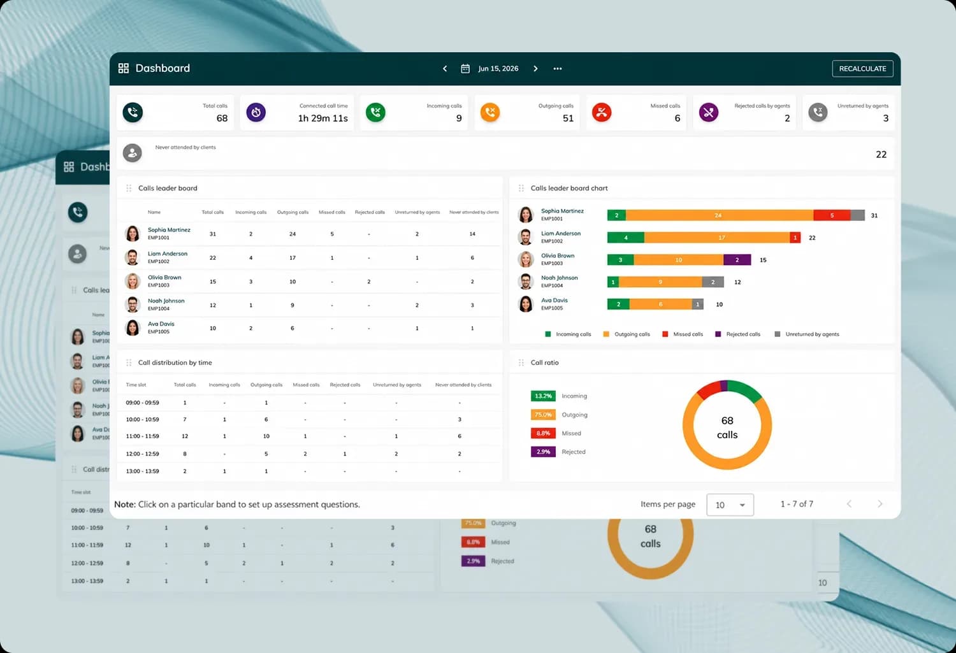Screen dimensions: 956x653
Task: Toggle Unreturned by agents legend gray swatch
Action: (x=778, y=334)
